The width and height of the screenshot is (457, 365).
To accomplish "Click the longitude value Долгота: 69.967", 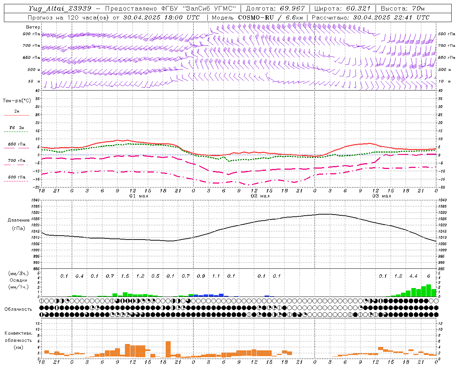I will [x=276, y=9].
